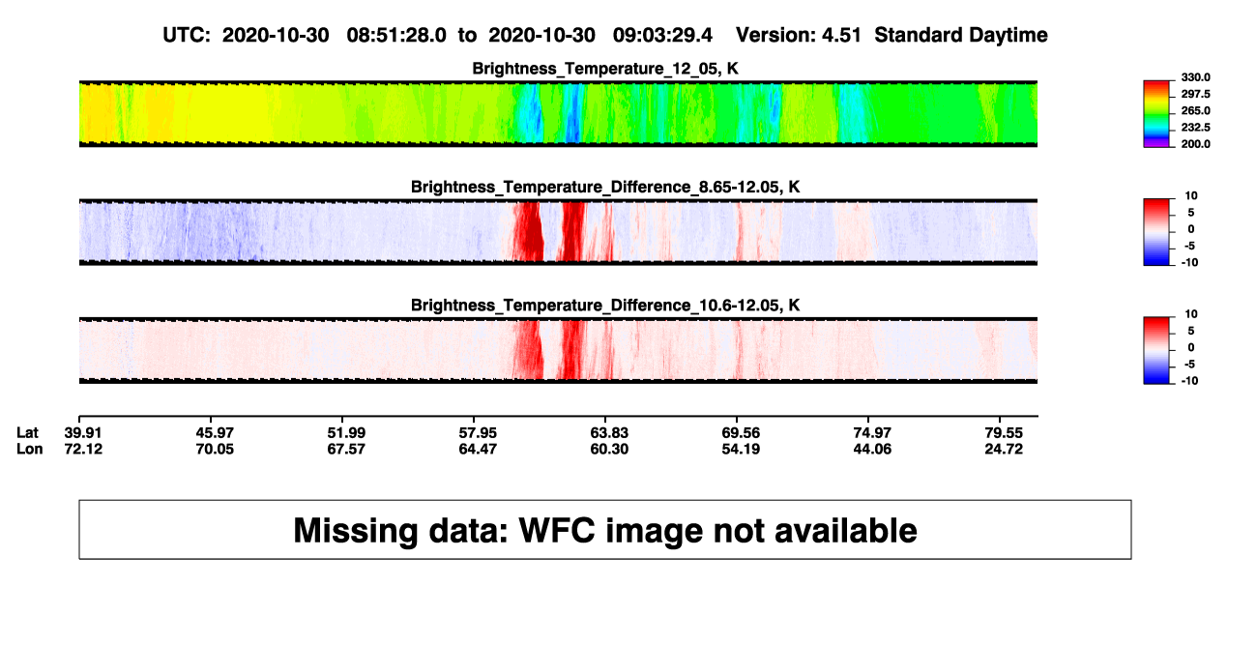Click the 330.0 color scale label
1257x645 pixels.
pos(1196,77)
